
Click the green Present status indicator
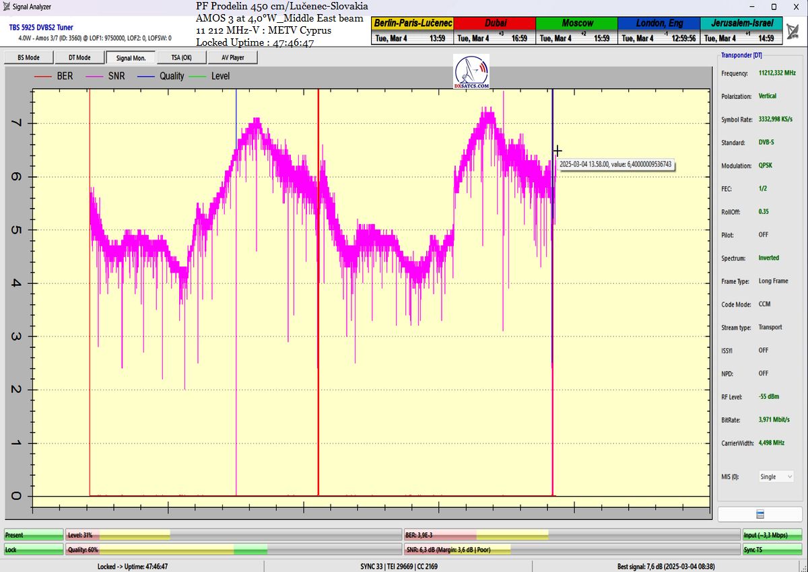34,535
